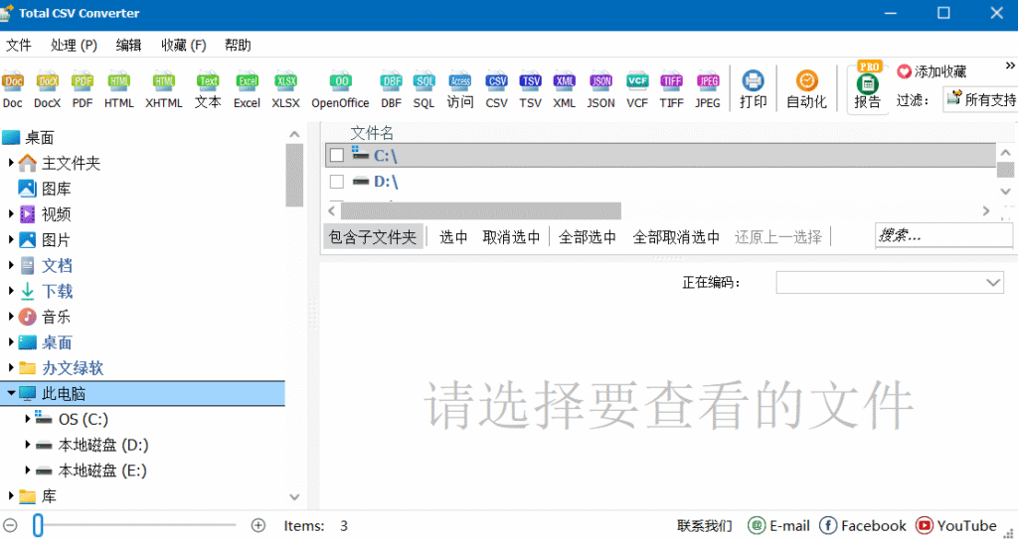This screenshot has width=1018, height=539.
Task: Click 全部选中 select all button
Action: [x=587, y=237]
